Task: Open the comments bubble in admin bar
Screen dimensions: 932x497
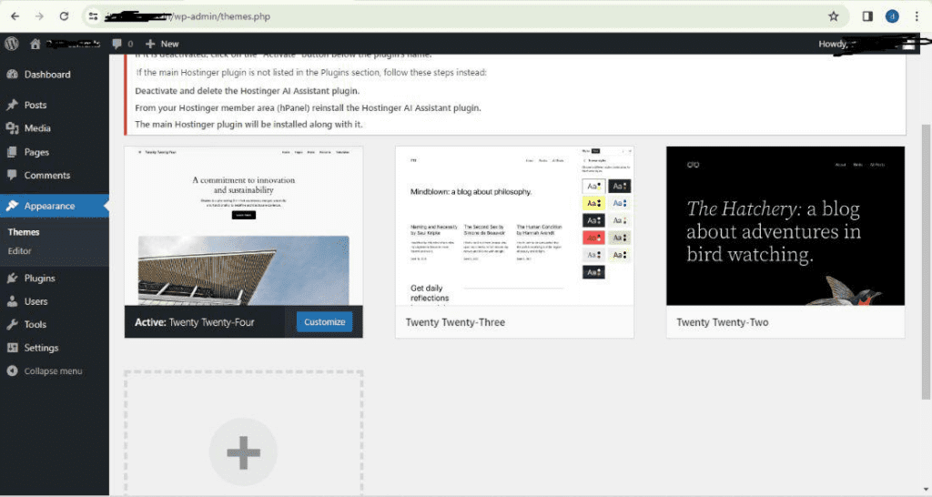Action: pos(123,44)
